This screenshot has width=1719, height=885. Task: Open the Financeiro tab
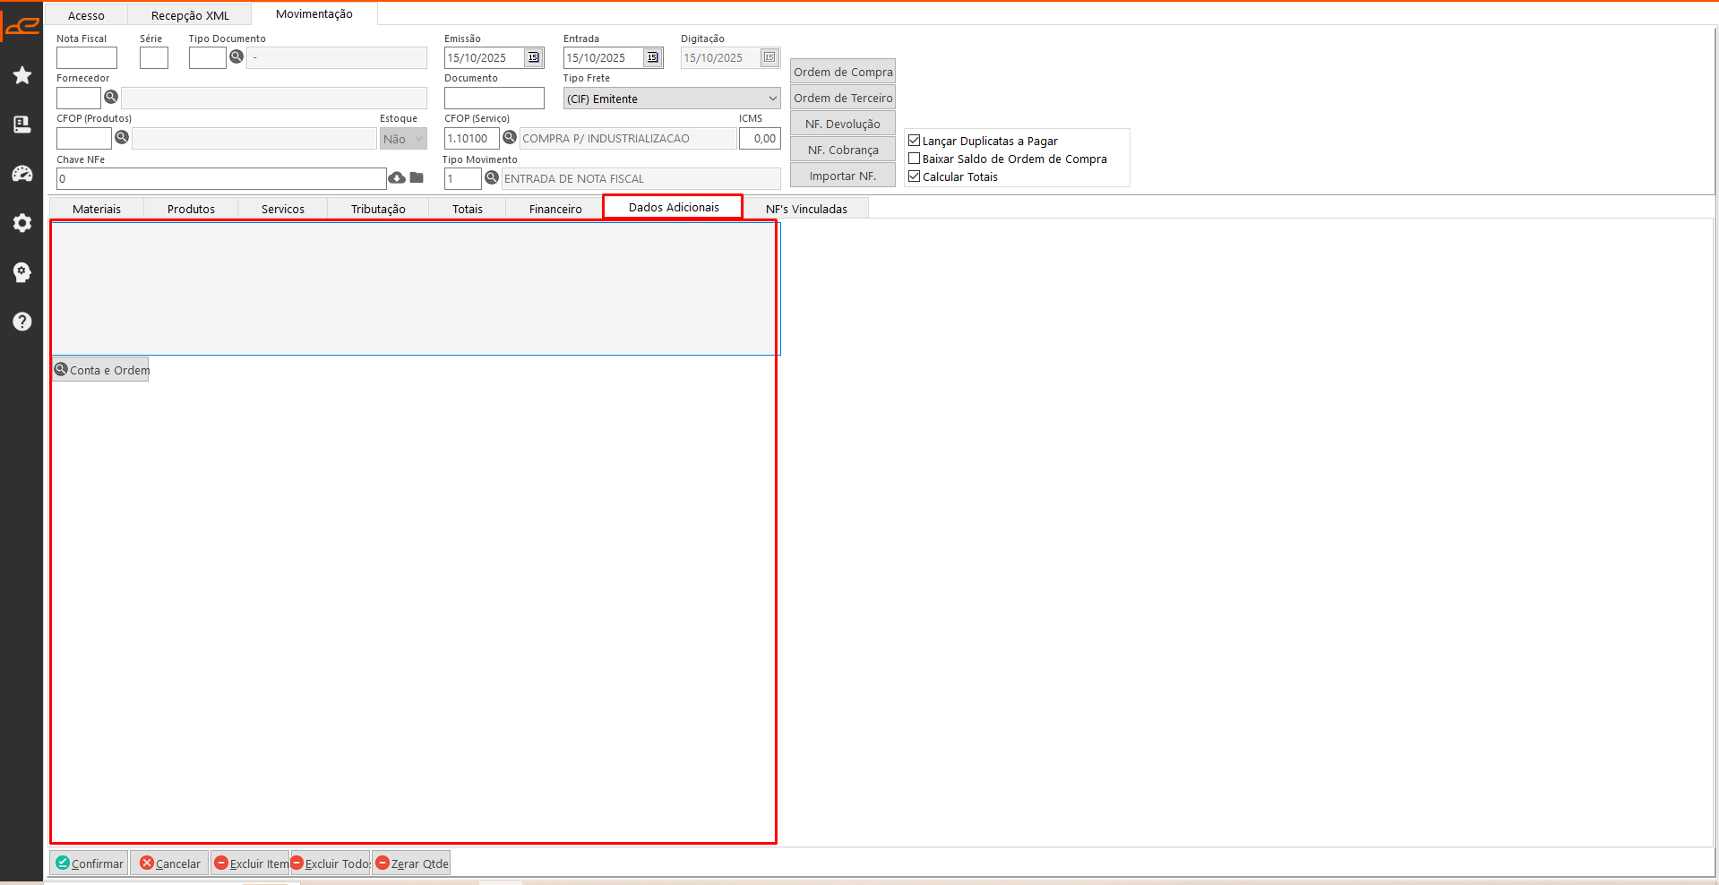pos(555,209)
